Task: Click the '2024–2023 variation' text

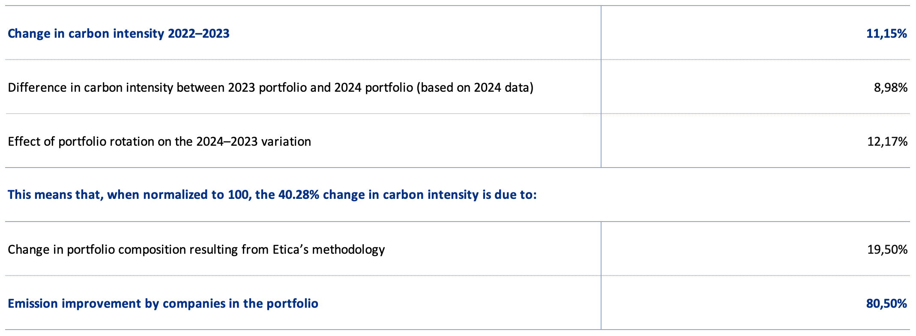Action: (254, 141)
